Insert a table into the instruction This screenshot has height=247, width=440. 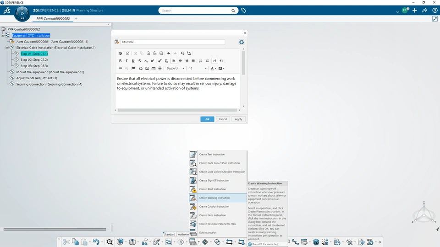point(154,68)
